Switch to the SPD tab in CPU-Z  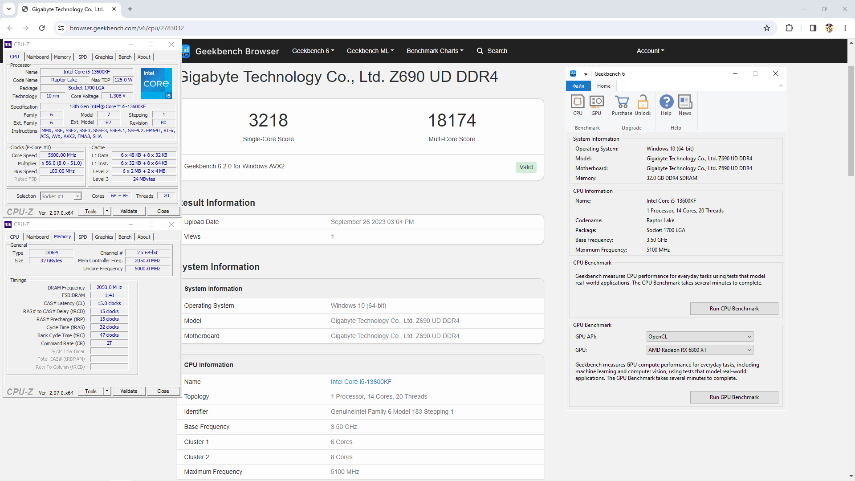tap(82, 57)
